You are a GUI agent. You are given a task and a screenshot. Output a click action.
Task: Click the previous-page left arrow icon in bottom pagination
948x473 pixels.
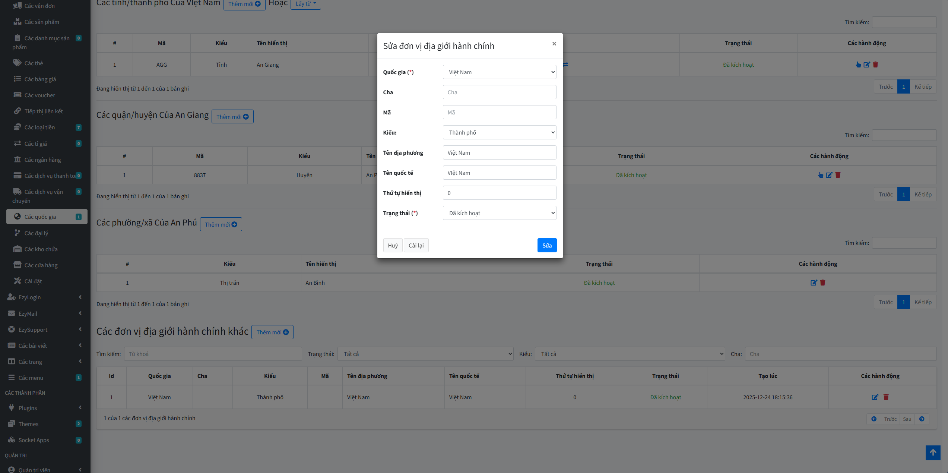tap(874, 419)
